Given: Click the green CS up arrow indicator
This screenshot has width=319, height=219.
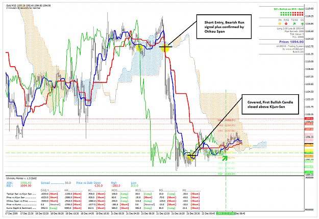Looking at the screenshot, I should (302, 24).
